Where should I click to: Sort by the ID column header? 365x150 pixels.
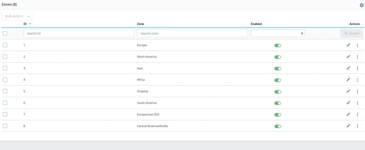[25, 24]
